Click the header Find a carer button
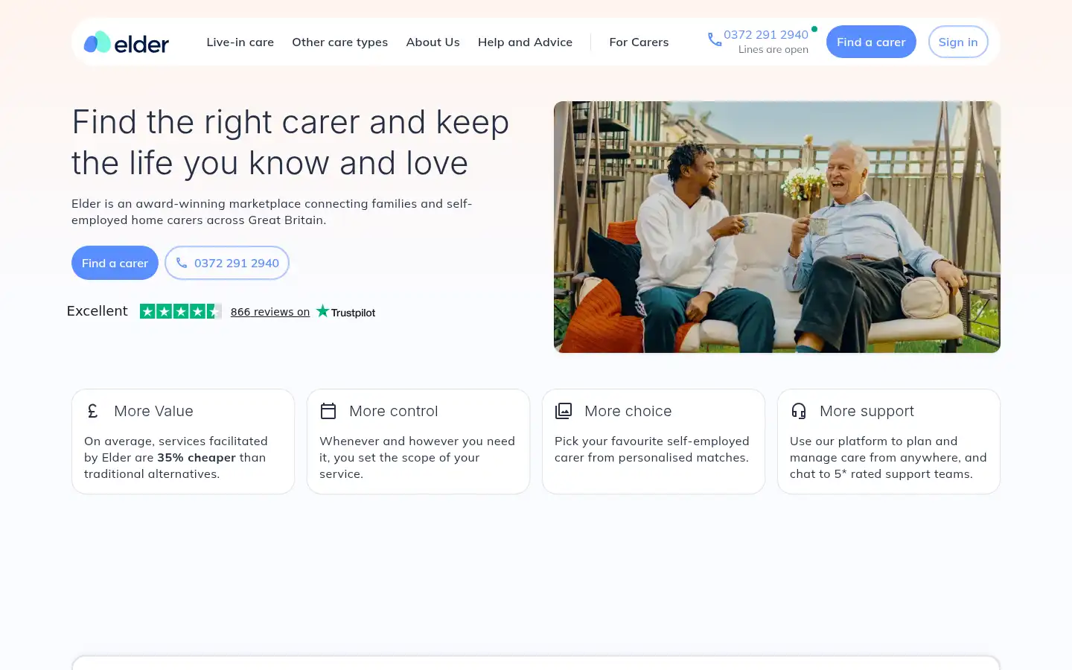 871,42
